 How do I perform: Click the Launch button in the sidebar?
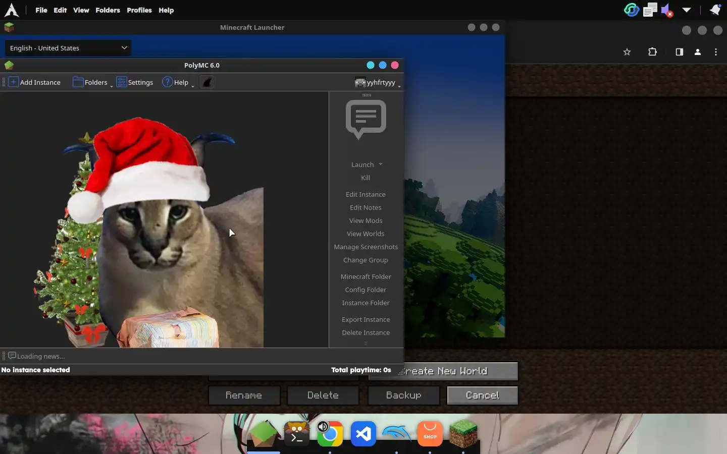(x=362, y=164)
